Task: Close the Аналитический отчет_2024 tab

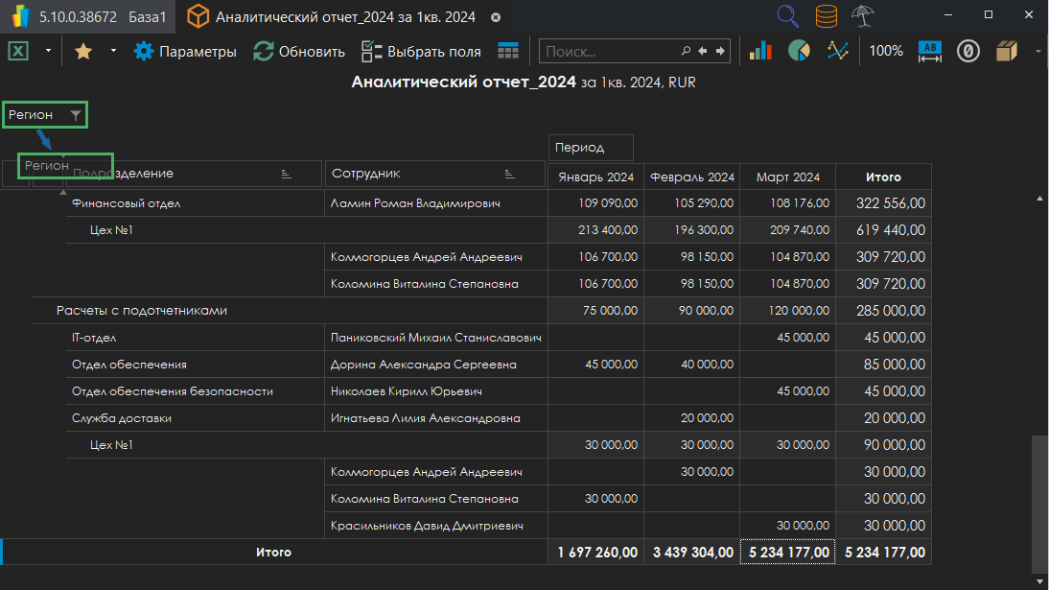Action: tap(496, 17)
